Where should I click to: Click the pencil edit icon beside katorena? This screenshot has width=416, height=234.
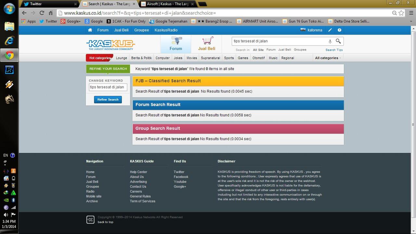pyautogui.click(x=330, y=30)
